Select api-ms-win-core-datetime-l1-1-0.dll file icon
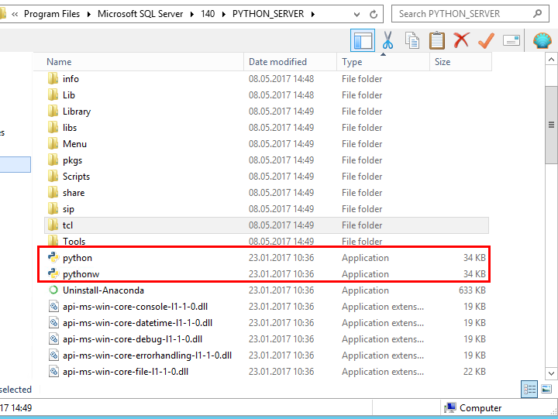This screenshot has width=558, height=419. [53, 323]
